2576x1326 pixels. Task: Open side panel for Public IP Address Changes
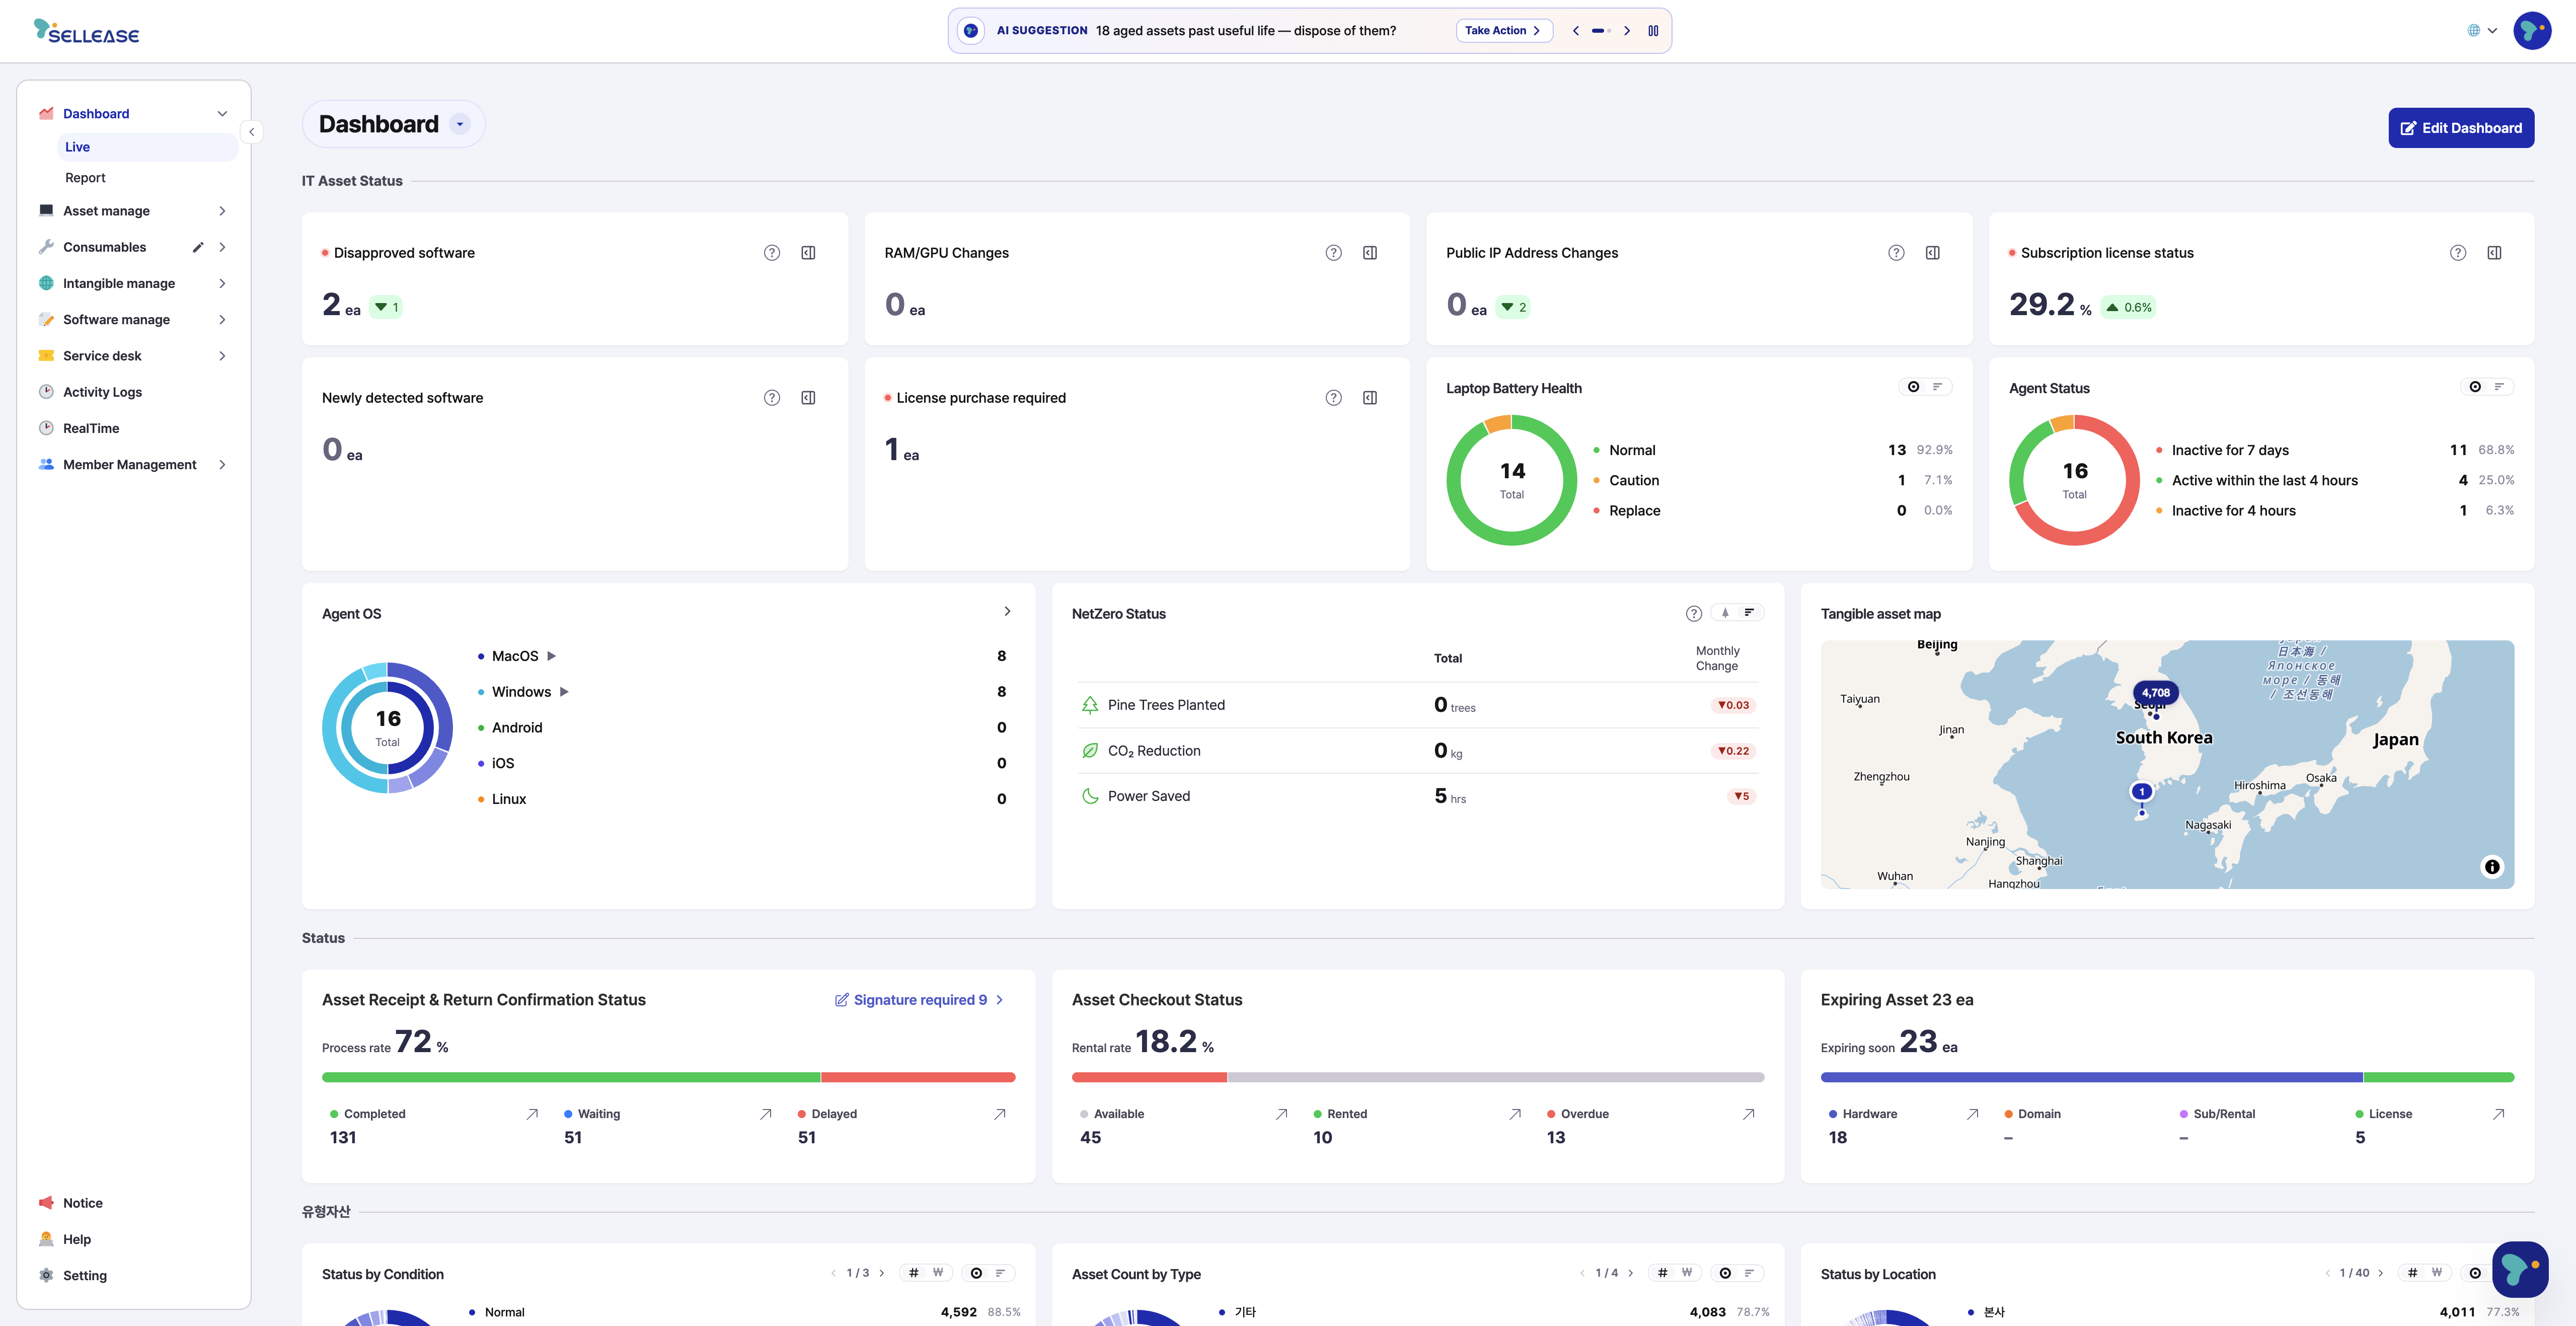[x=1933, y=253]
